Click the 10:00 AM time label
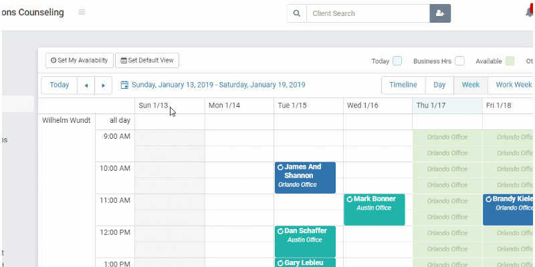Image resolution: width=535 pixels, height=267 pixels. click(x=115, y=169)
